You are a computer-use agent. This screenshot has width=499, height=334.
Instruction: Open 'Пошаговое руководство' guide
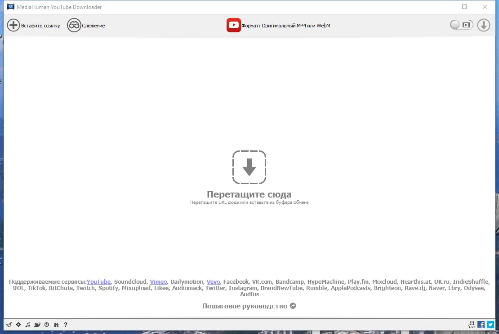coord(245,306)
